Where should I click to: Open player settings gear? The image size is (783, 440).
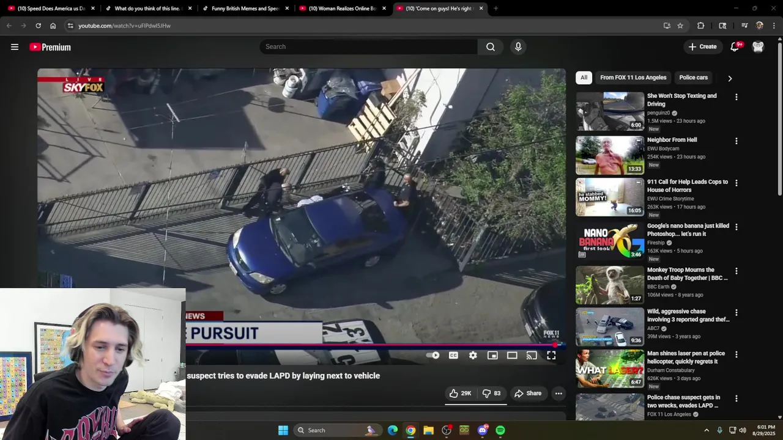click(x=473, y=355)
